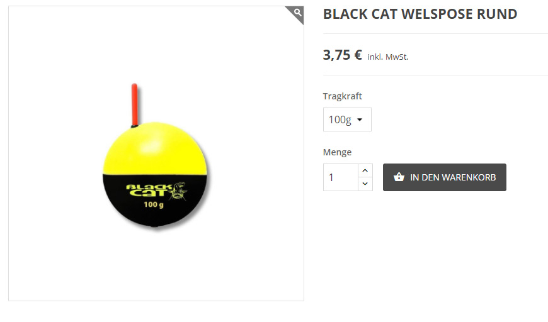Click the catfish drawing on the float
Screen dimensions: 548x322
pos(179,191)
